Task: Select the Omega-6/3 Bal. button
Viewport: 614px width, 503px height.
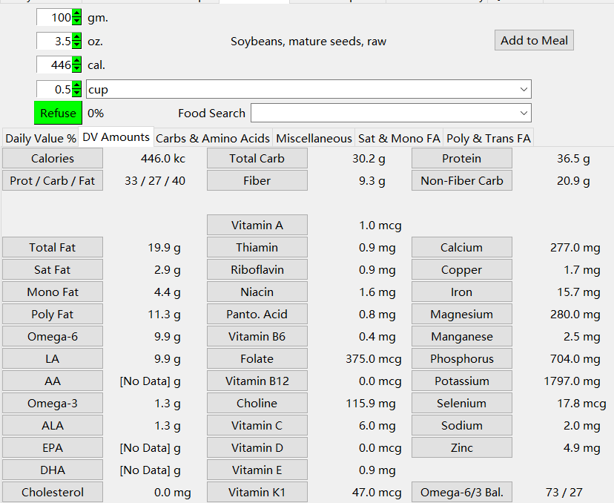Action: tap(462, 492)
